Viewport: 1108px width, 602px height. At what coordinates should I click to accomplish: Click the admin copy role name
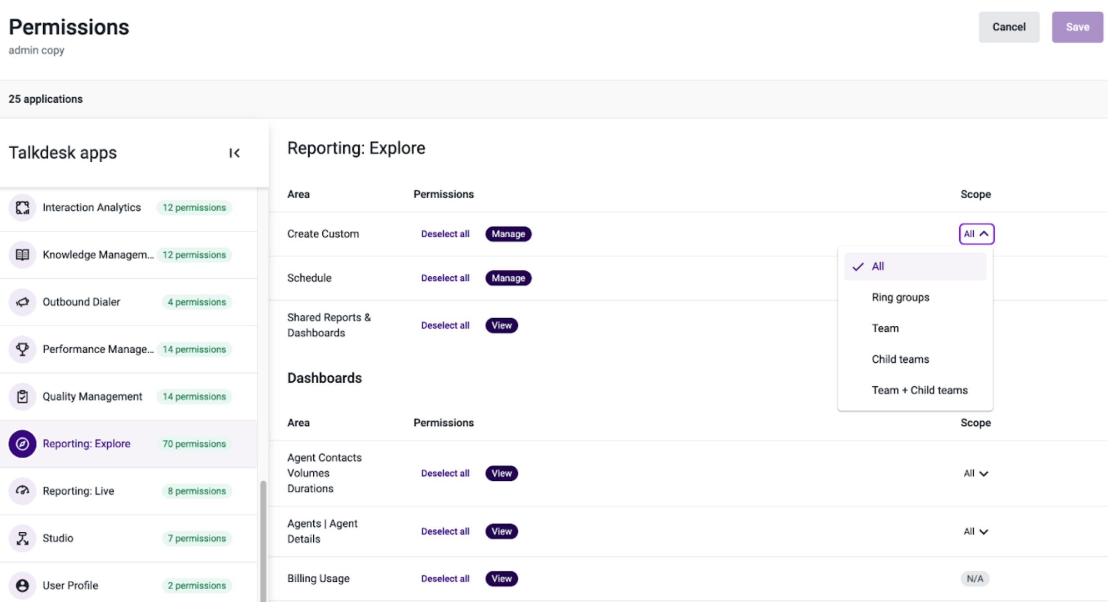(x=37, y=50)
